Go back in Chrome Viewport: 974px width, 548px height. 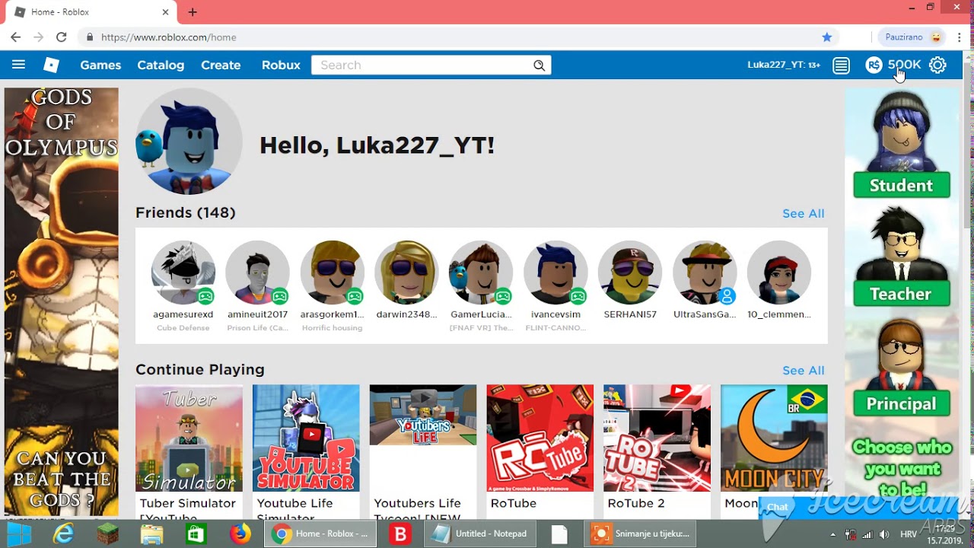tap(15, 37)
